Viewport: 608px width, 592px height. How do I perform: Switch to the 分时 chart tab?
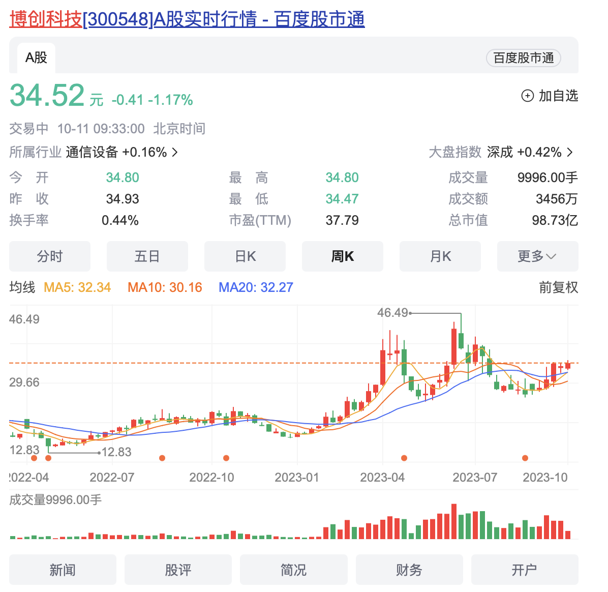tap(50, 256)
